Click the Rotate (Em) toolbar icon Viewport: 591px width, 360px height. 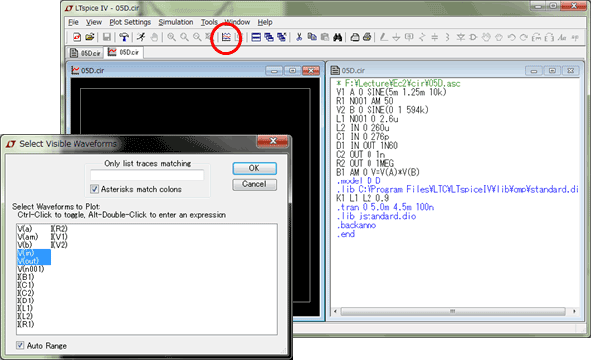click(536, 37)
